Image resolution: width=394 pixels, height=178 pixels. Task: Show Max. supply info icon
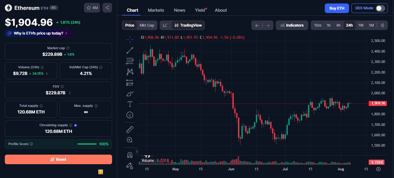[96, 106]
